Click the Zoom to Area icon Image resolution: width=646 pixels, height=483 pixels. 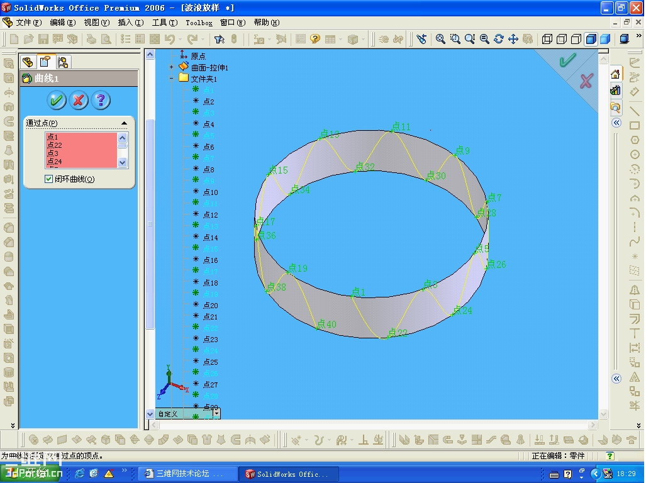(x=455, y=39)
